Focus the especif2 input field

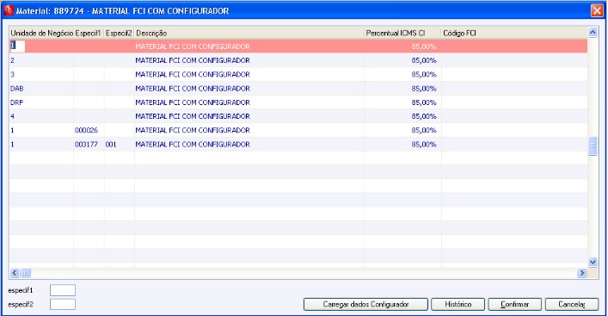point(63,304)
